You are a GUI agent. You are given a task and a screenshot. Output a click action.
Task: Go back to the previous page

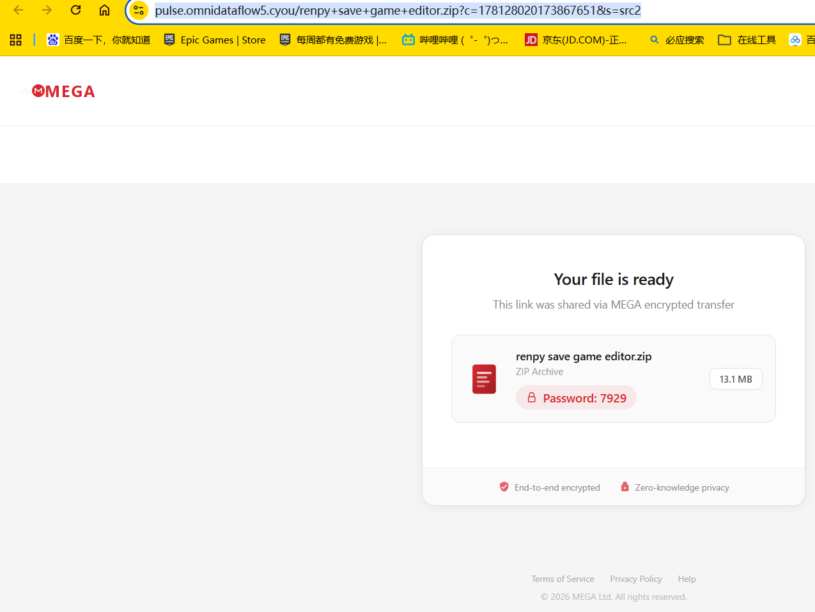pyautogui.click(x=19, y=10)
